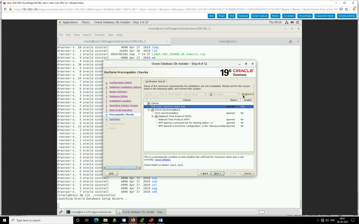The image size is (359, 224).
Task: Open iDRAC Chat
Action: (232, 16)
